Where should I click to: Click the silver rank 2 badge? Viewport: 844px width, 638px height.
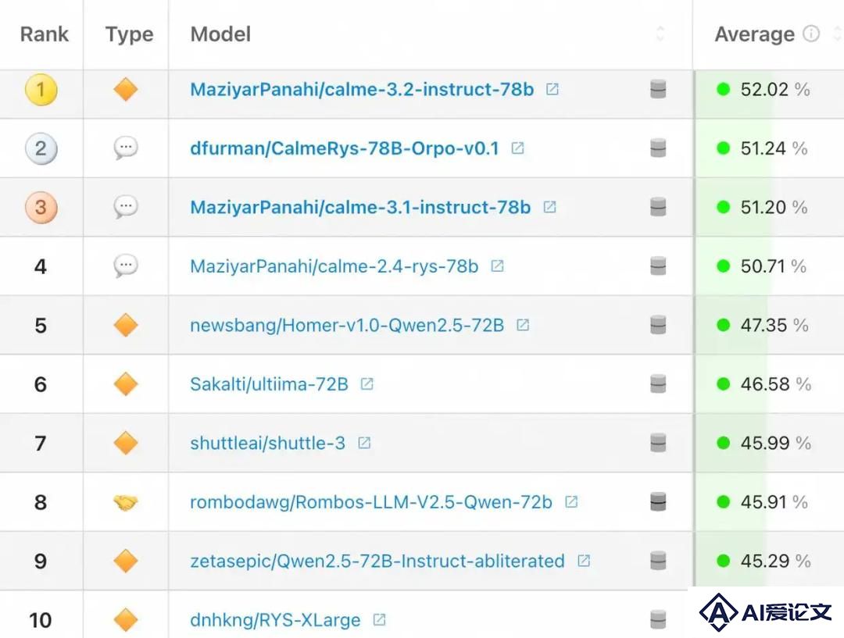click(x=41, y=148)
